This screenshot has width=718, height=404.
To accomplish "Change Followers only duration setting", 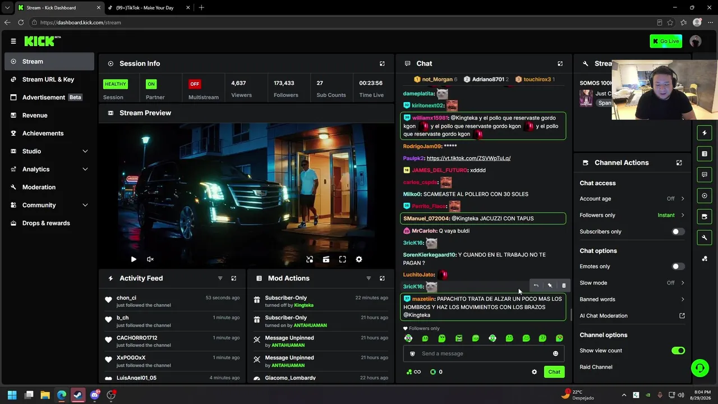I will (x=632, y=215).
